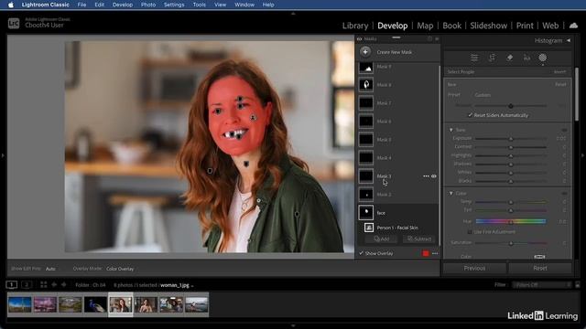This screenshot has width=586, height=329.
Task: Click the Masks panel collapse icon
Action: [x=437, y=38]
